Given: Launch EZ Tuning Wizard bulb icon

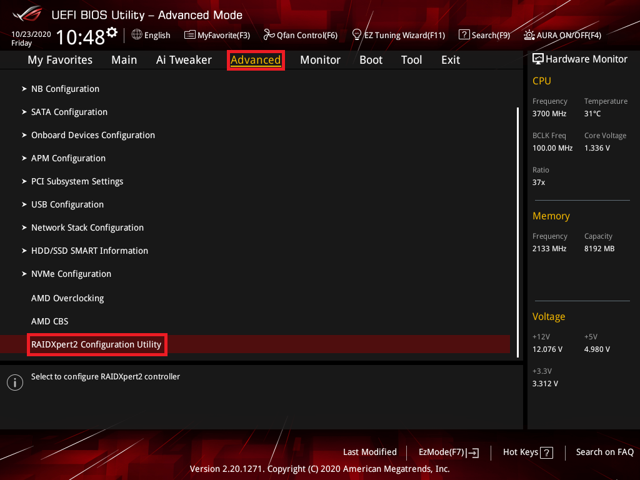Looking at the screenshot, I should click(357, 34).
